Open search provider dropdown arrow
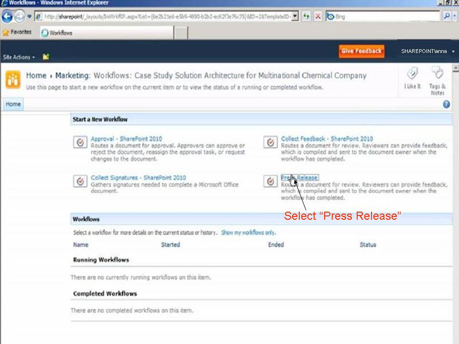 (455, 16)
